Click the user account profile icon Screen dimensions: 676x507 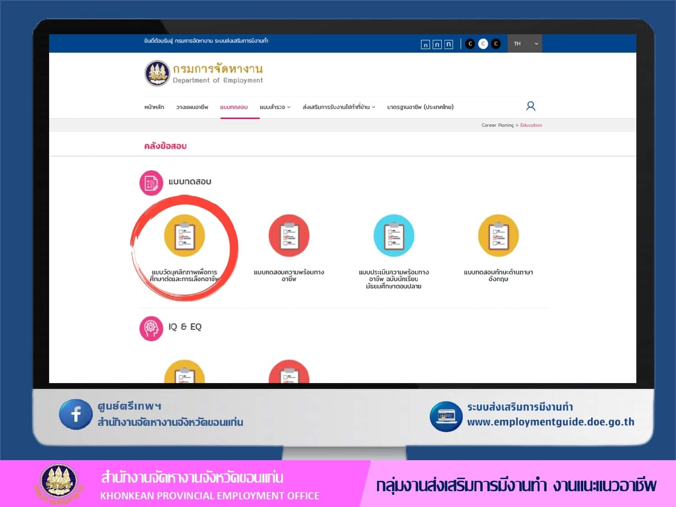530,106
